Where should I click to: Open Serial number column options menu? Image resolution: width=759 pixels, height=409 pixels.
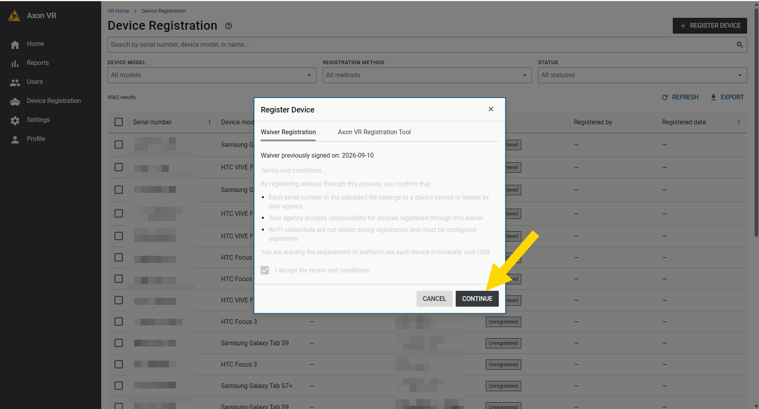210,122
